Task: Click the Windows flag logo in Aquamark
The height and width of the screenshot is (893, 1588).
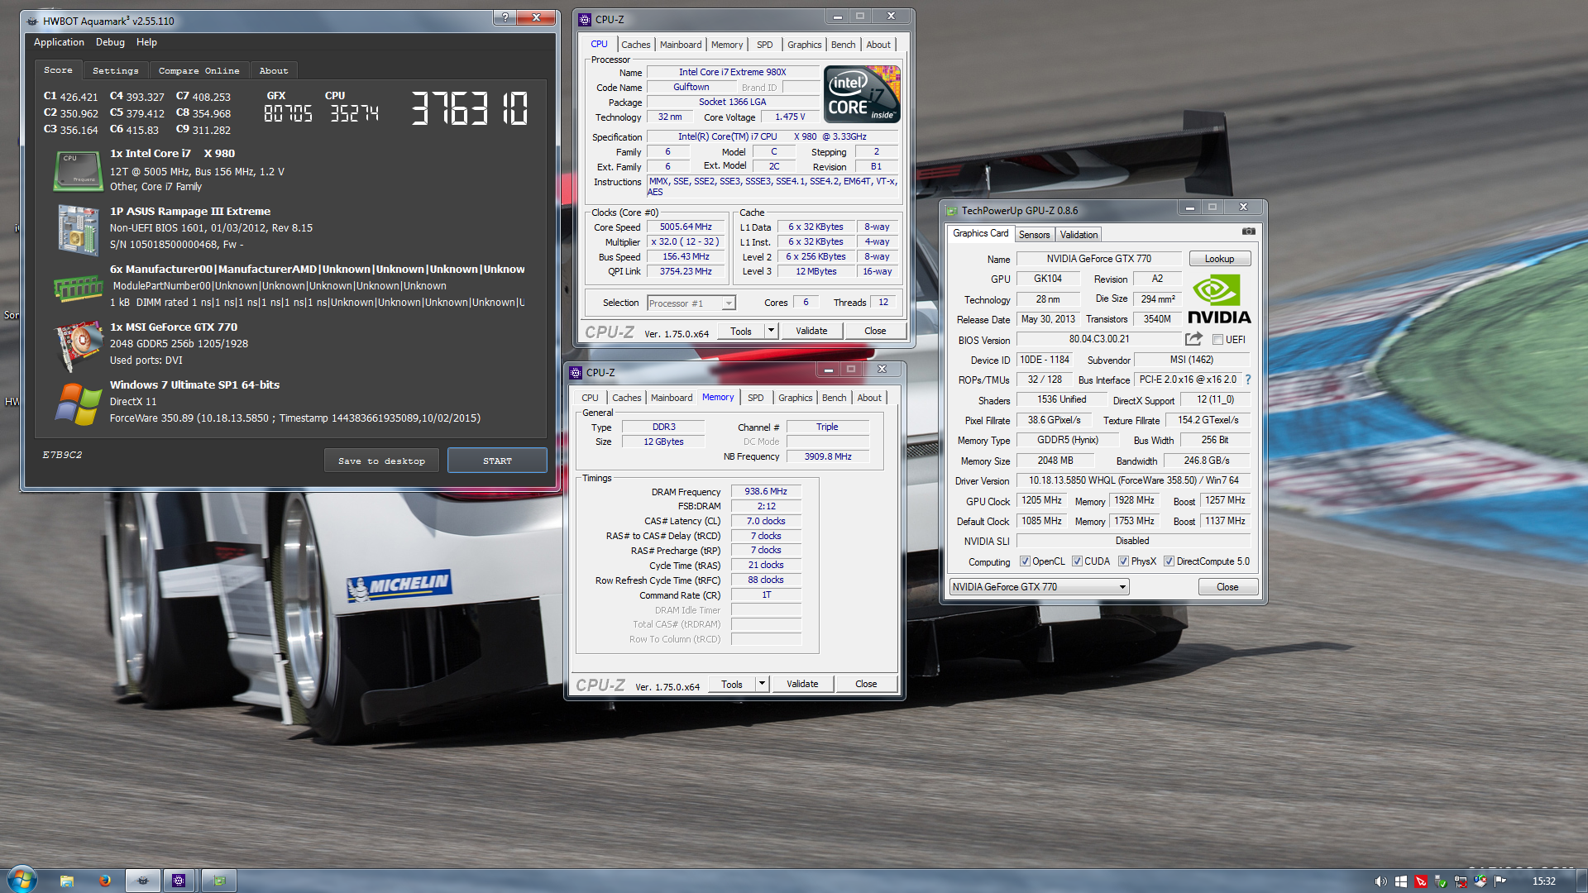Action: pos(78,404)
